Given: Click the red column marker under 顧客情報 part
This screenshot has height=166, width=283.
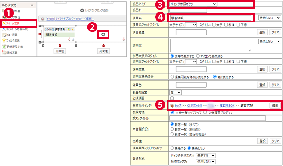Looking at the screenshot, I should (60, 46).
